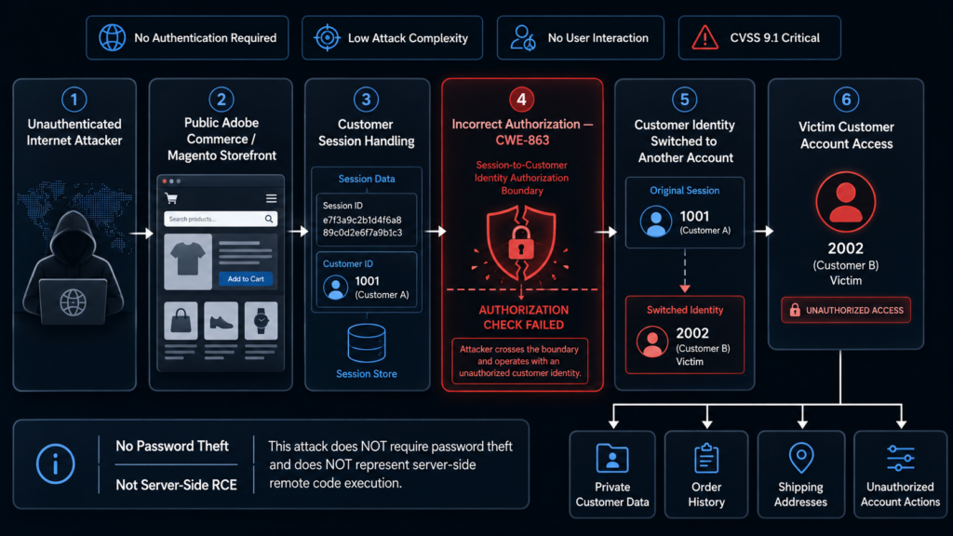The image size is (953, 536).
Task: Click the Unauthorized Account Actions sliders icon
Action: 900,458
